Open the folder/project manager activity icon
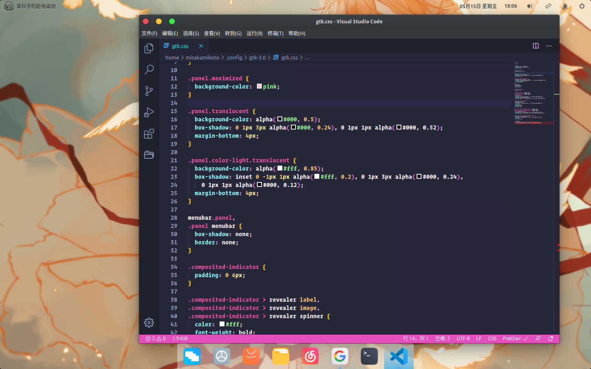Image resolution: width=591 pixels, height=369 pixels. click(149, 155)
